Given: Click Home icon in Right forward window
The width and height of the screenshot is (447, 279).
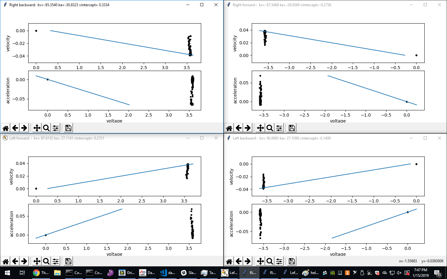Looking at the screenshot, I should [x=229, y=128].
